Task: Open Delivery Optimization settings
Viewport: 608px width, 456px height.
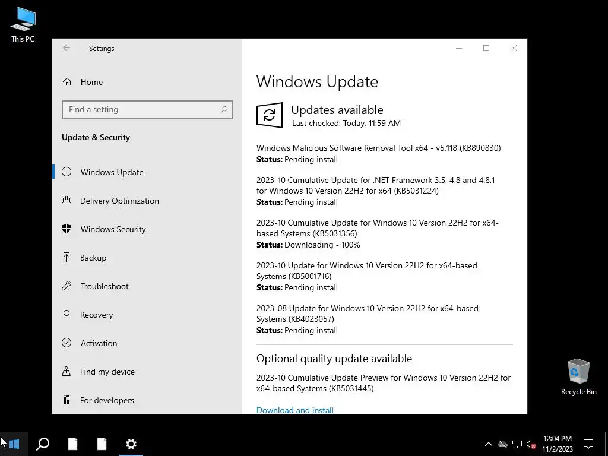Action: coord(119,201)
